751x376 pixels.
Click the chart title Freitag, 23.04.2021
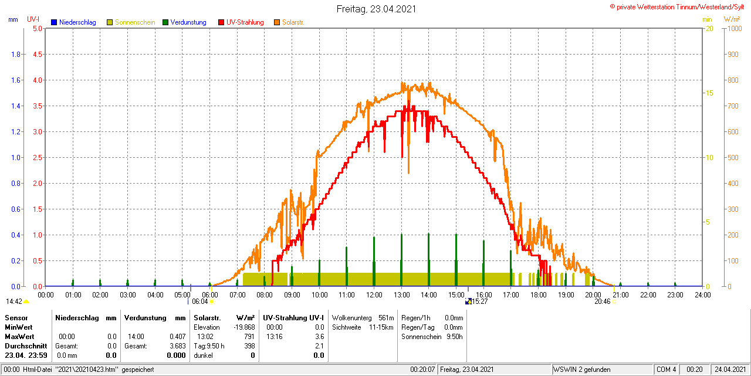coord(377,9)
